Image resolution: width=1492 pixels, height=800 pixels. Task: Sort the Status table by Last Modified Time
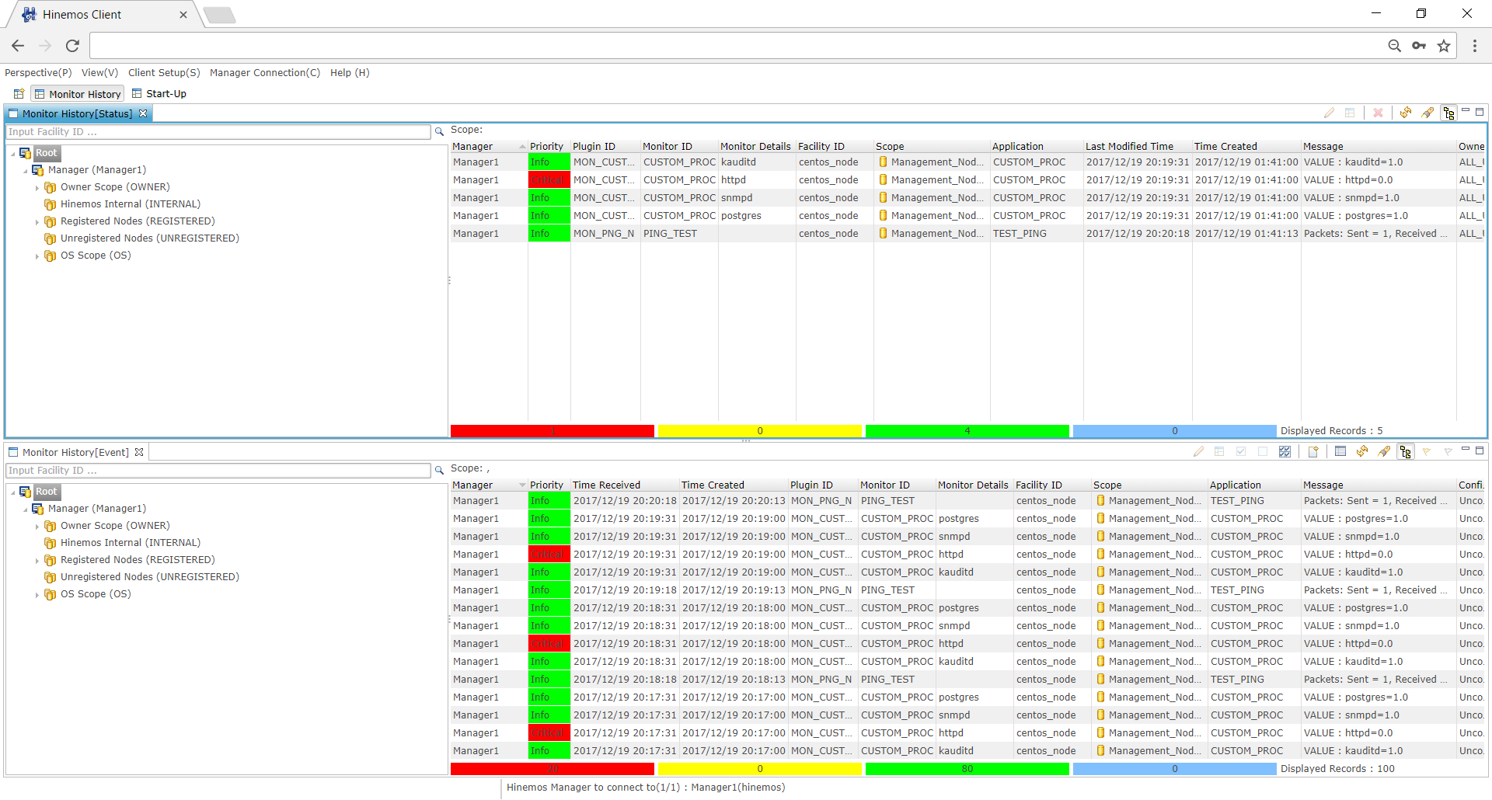coord(1138,146)
